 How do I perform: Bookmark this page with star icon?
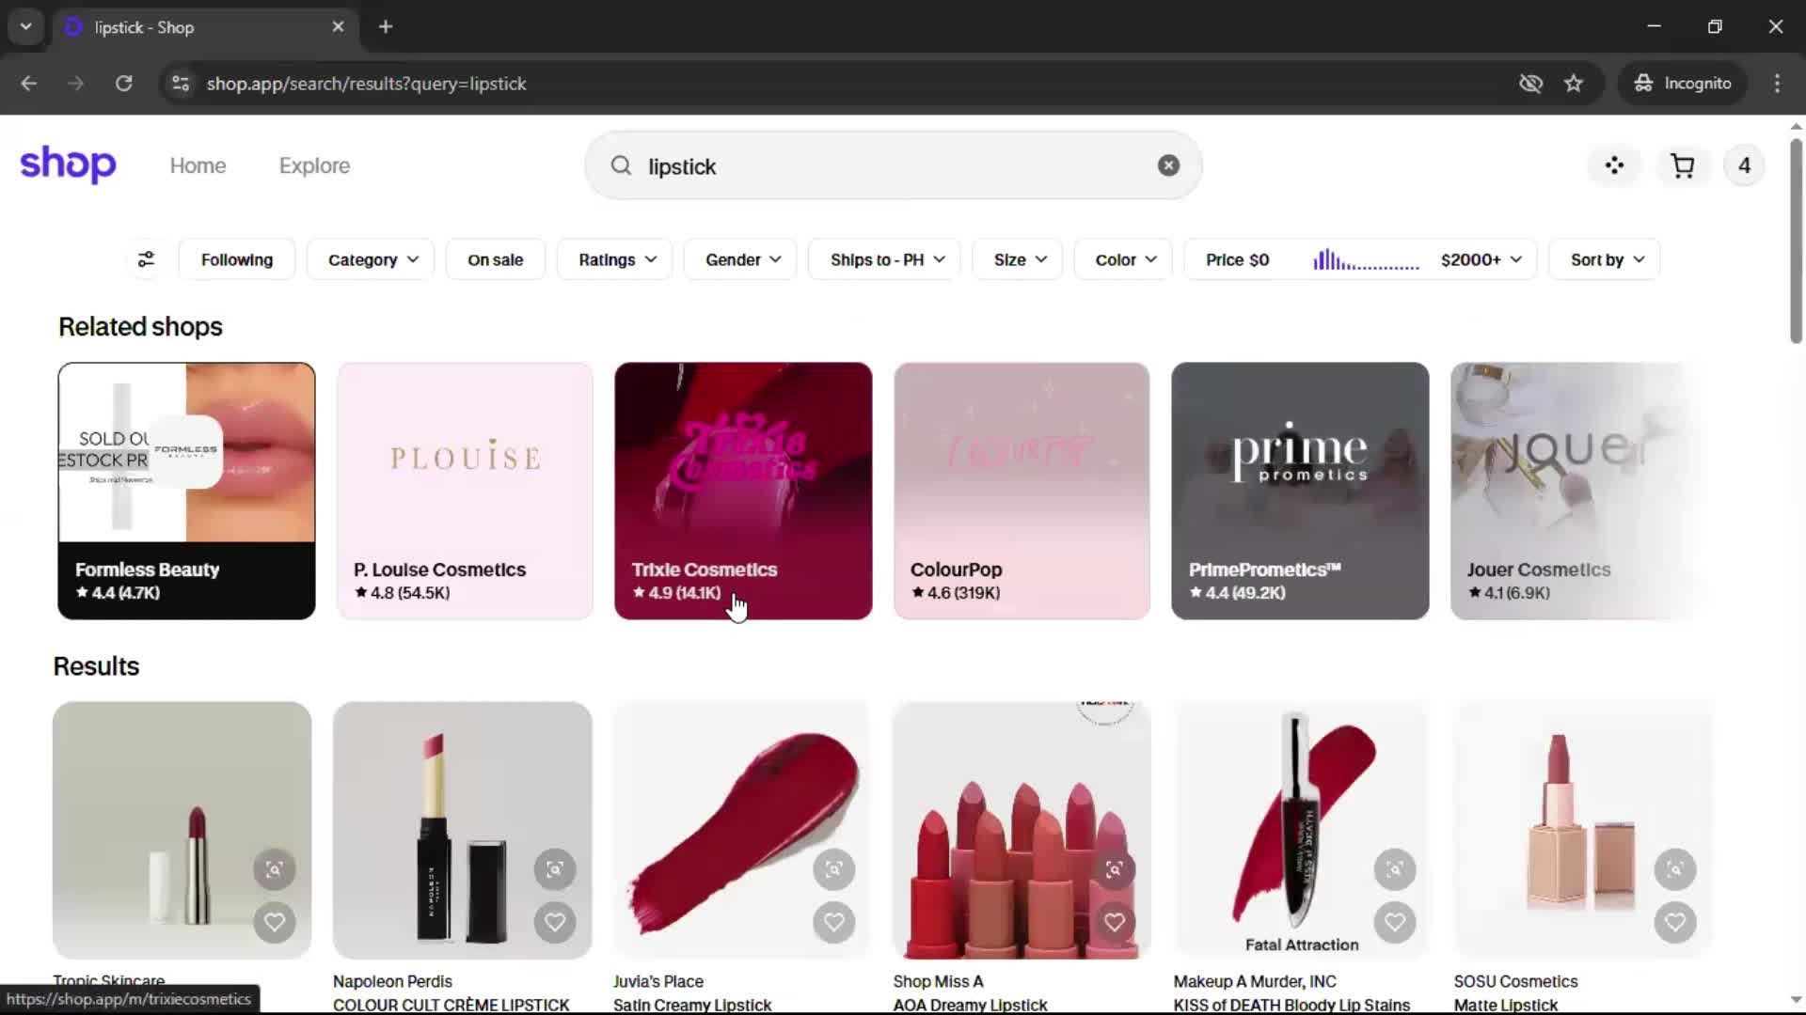click(1574, 84)
